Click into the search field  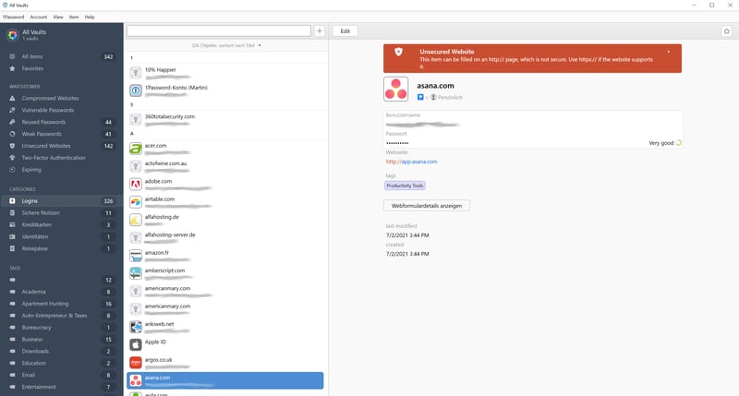[218, 30]
